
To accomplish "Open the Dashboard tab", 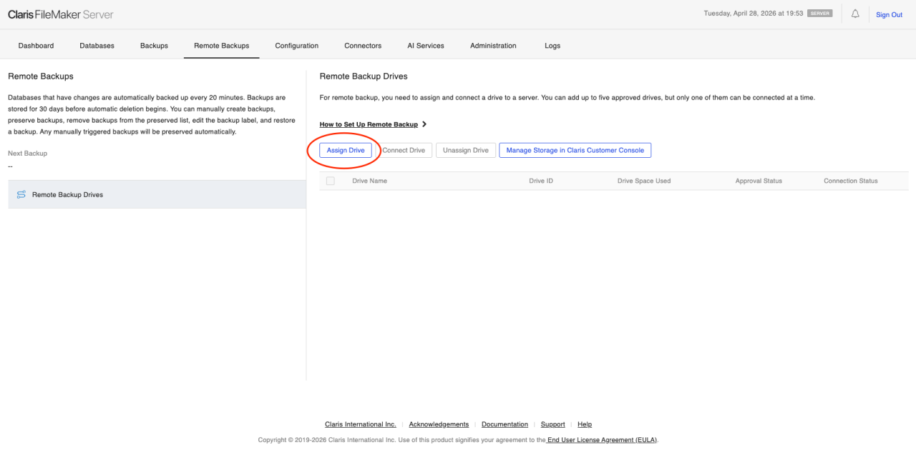I will [x=36, y=46].
